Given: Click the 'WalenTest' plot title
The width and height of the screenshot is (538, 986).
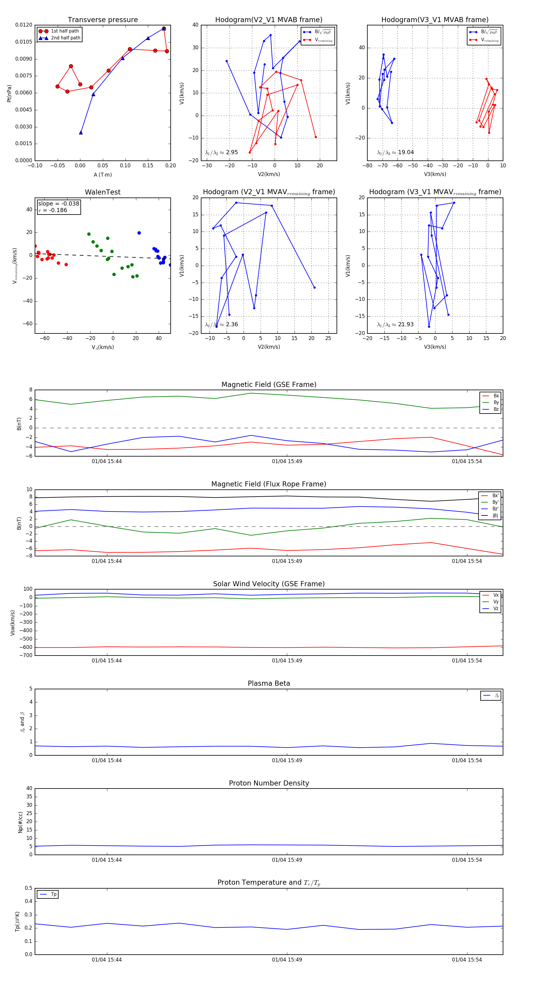Looking at the screenshot, I should pos(103,192).
